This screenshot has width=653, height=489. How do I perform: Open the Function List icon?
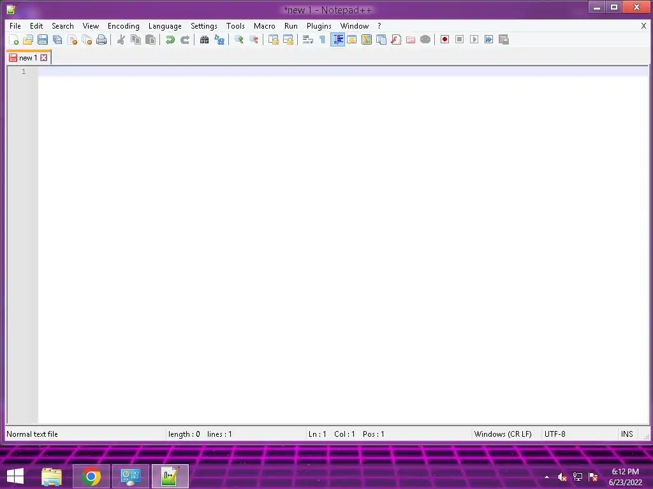pyautogui.click(x=396, y=39)
